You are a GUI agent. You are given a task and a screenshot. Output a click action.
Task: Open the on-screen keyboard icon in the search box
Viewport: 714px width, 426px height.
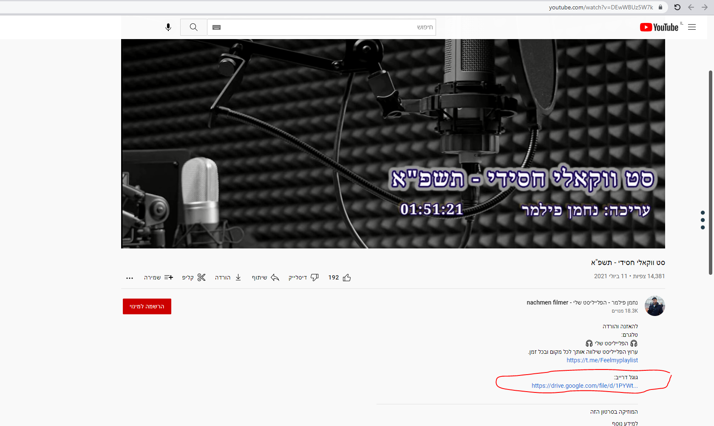(x=216, y=27)
